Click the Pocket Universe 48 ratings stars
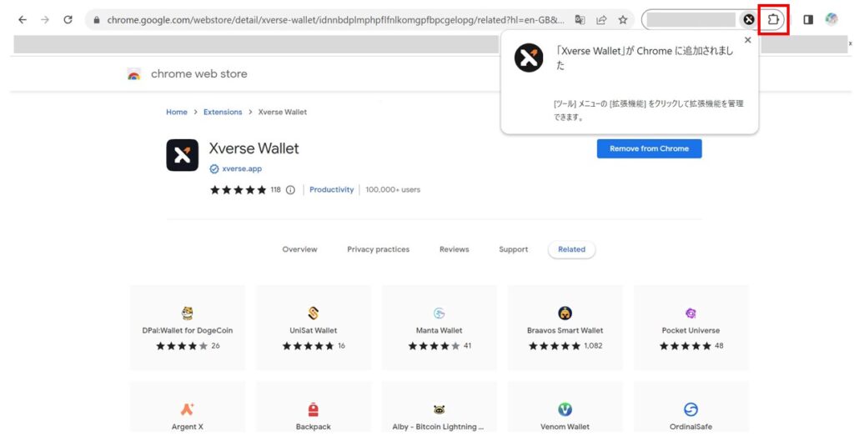854x441 pixels. [686, 346]
